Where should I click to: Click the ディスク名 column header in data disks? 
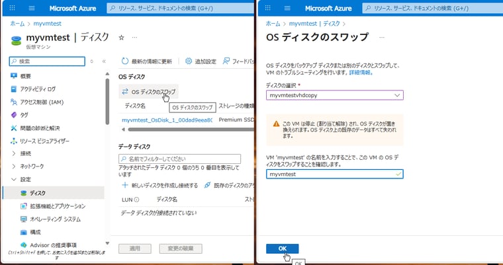(x=167, y=200)
